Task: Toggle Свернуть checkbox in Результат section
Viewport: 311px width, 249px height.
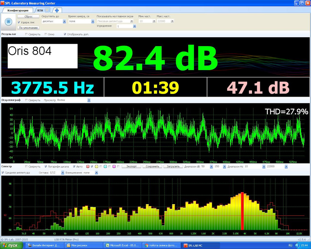Action: coord(26,34)
